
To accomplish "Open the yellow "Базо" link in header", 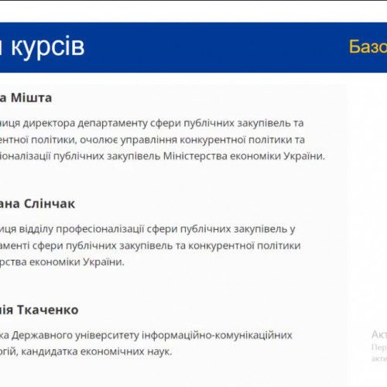I will (x=368, y=47).
